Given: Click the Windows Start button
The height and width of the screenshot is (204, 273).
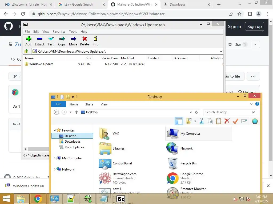Looking at the screenshot, I should 6,199.
